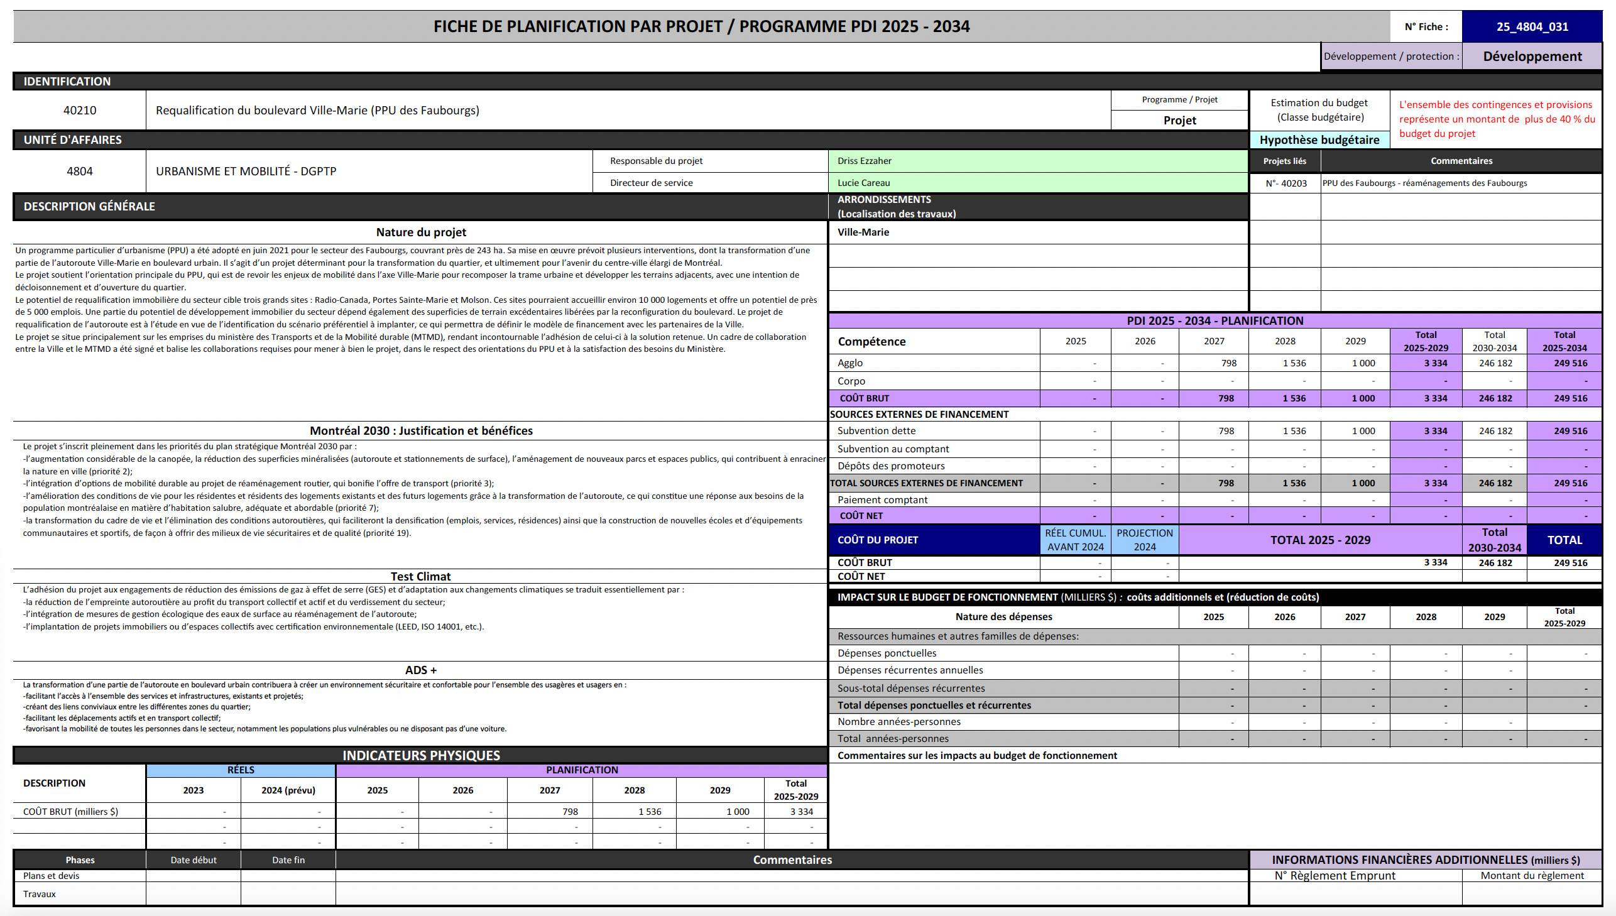Click the PDI 2025 - 2034 - PLANIFICATION header
Screen dimensions: 1616x916
coord(1215,321)
